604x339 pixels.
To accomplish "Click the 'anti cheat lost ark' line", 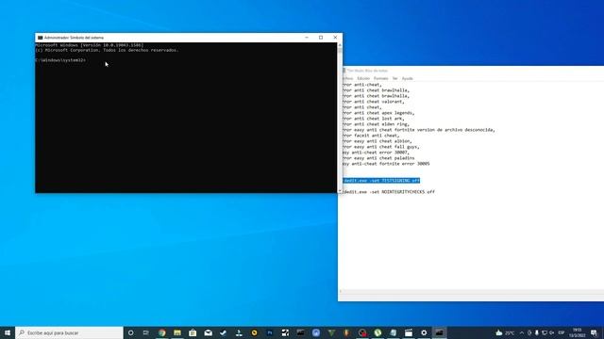I will pyautogui.click(x=374, y=119).
